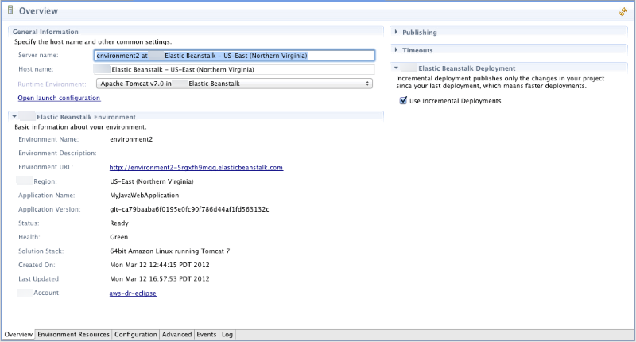Expand the Publishing section

[396, 33]
